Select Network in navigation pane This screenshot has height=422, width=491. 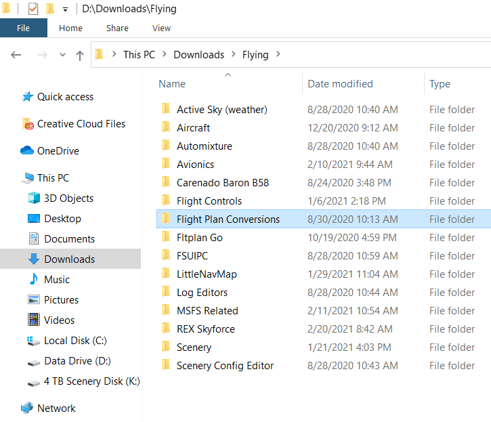coord(57,408)
